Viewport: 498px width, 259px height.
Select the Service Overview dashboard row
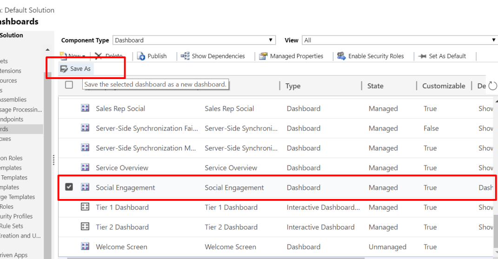(122, 168)
